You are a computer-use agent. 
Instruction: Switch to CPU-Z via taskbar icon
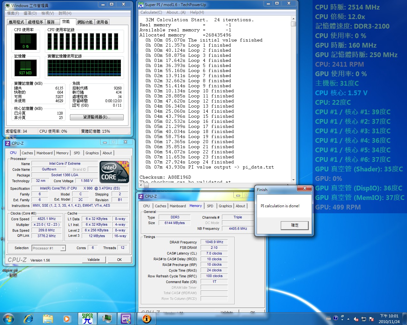[x=126, y=318]
